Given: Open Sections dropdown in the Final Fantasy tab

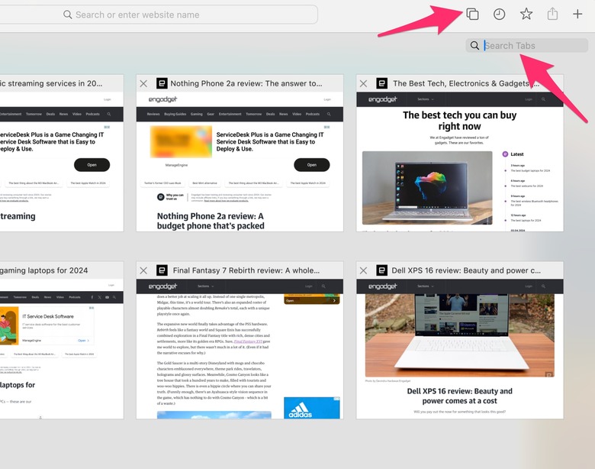Looking at the screenshot, I should [x=206, y=286].
